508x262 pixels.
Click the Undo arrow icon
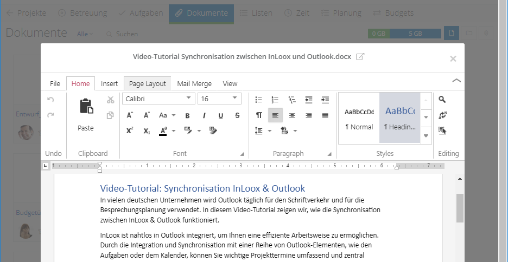click(x=50, y=100)
